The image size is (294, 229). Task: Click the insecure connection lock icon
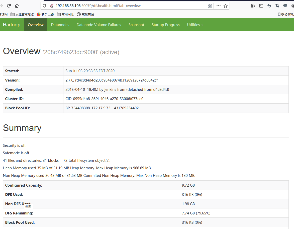52,6
